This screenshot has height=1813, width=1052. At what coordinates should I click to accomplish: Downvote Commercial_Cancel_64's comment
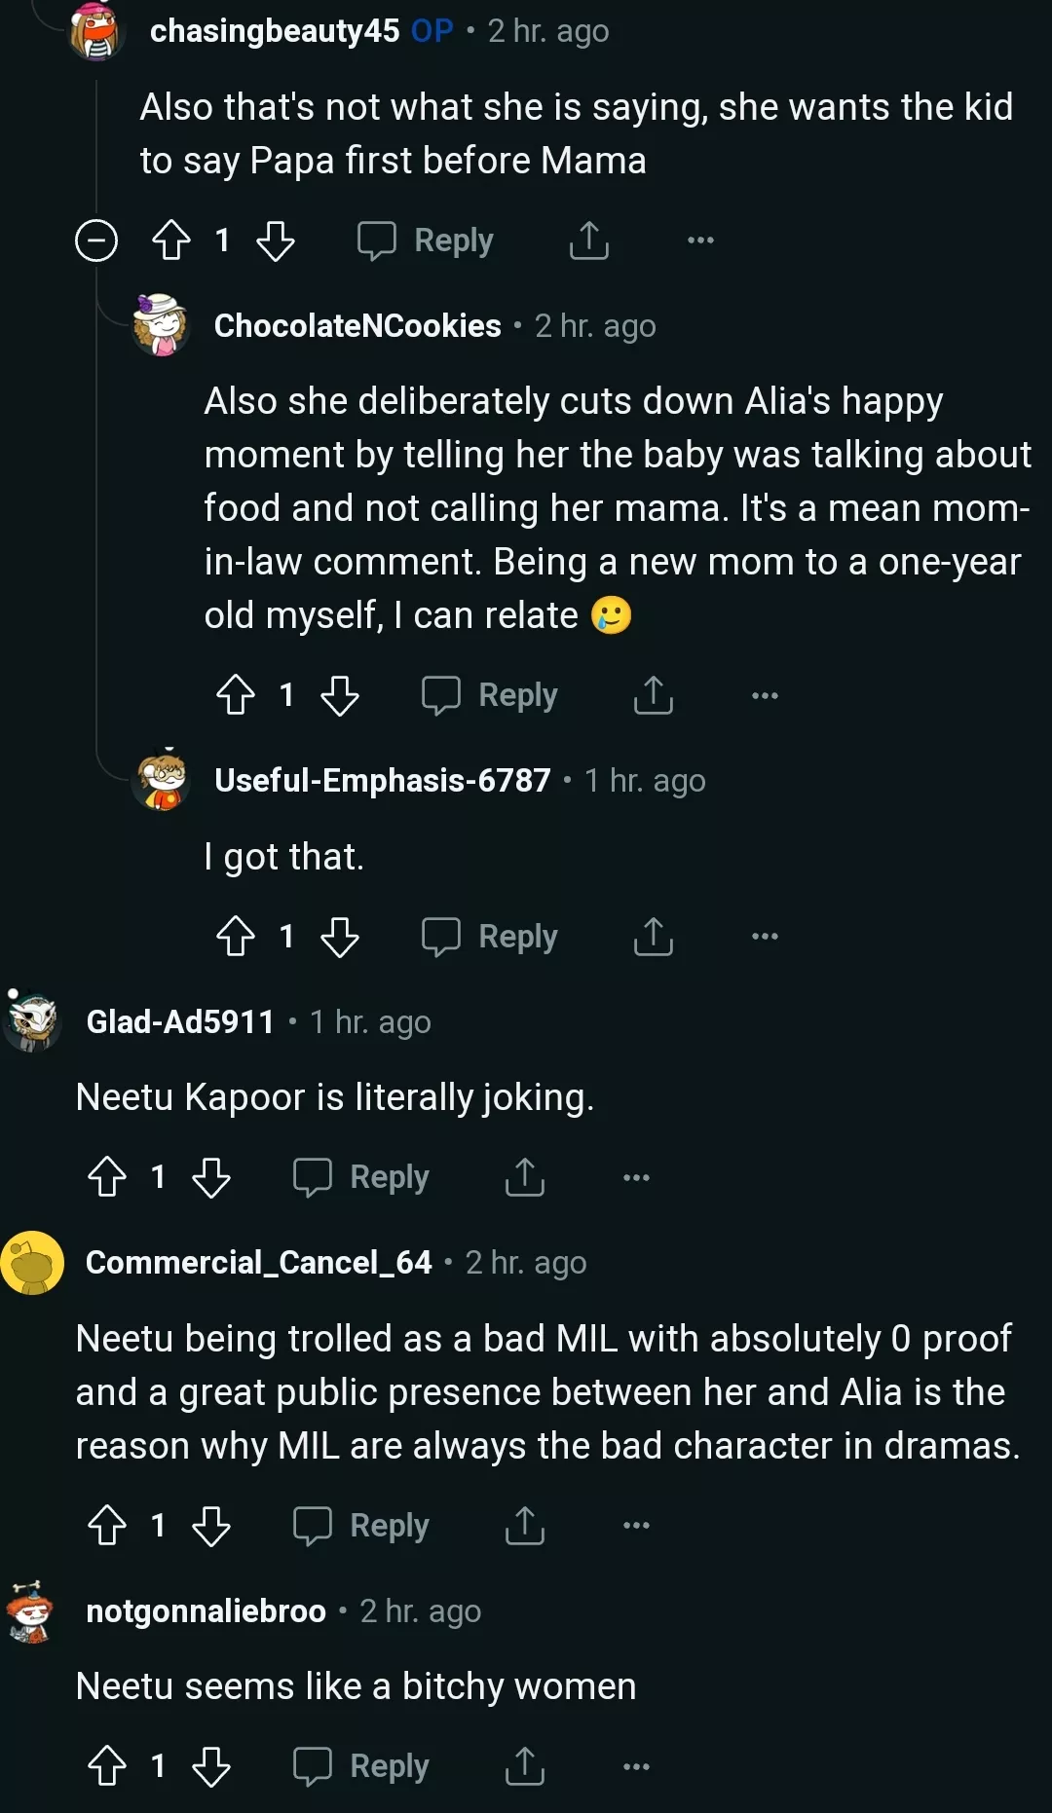tap(210, 1526)
